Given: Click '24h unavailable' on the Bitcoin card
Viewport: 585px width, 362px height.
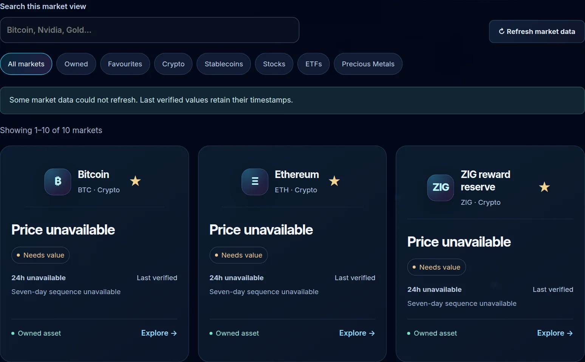Looking at the screenshot, I should (x=39, y=278).
